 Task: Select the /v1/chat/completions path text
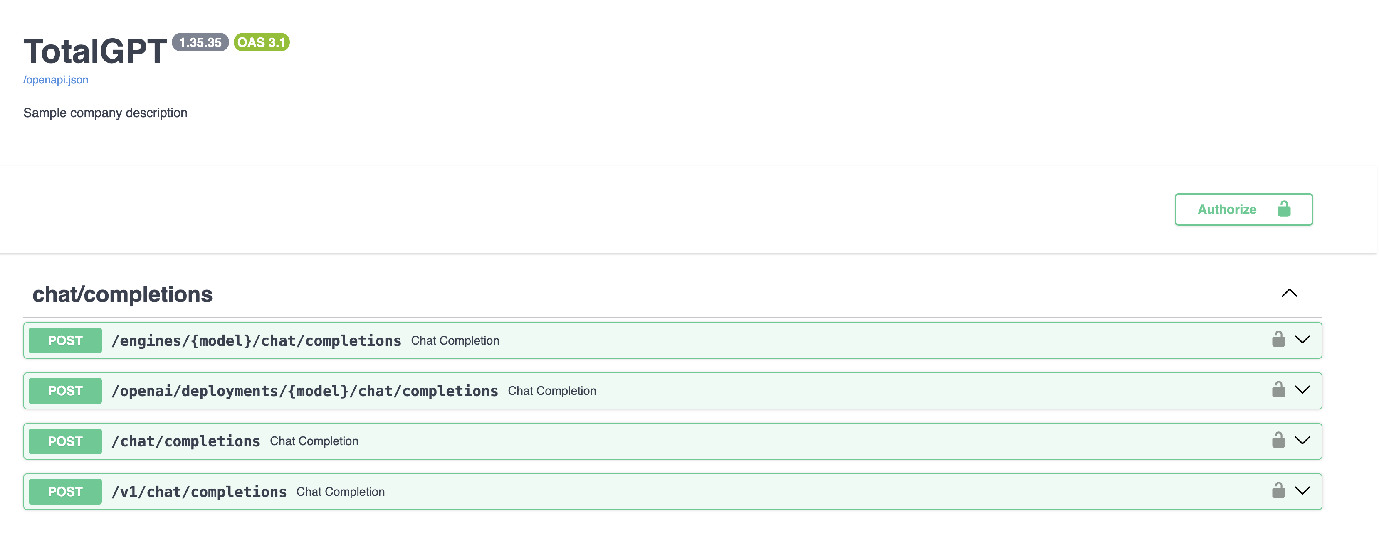click(x=199, y=492)
